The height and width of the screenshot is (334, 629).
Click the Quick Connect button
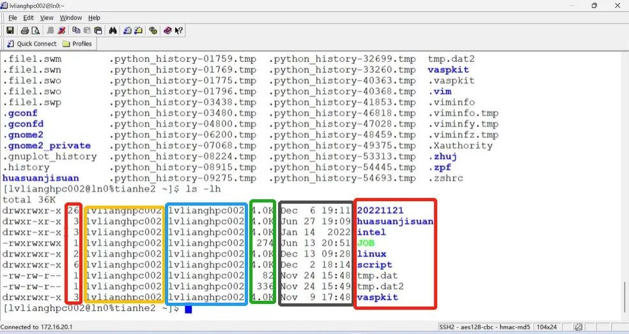click(x=32, y=43)
